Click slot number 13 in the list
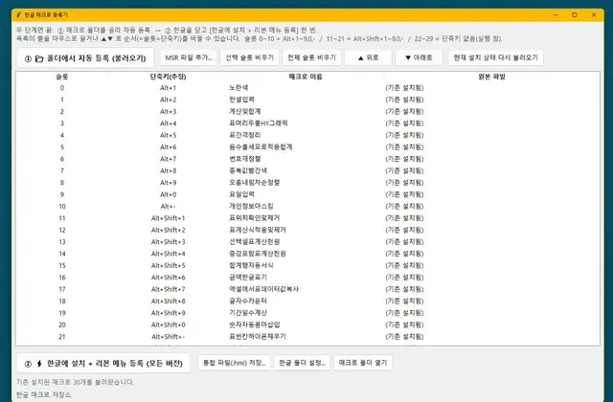Image resolution: width=613 pixels, height=402 pixels. (62, 242)
